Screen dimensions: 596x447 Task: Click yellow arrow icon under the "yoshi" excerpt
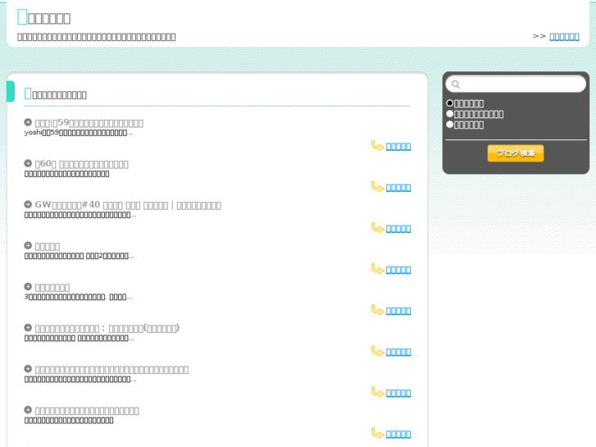coord(377,146)
